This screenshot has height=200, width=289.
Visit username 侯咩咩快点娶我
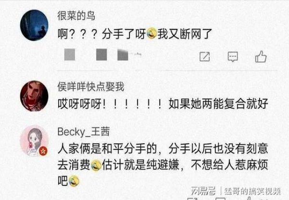click(91, 86)
